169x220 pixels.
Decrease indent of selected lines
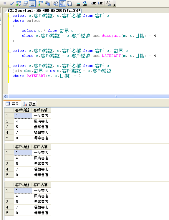tap(93, 3)
